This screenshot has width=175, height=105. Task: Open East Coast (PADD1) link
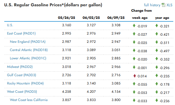coord(21,33)
